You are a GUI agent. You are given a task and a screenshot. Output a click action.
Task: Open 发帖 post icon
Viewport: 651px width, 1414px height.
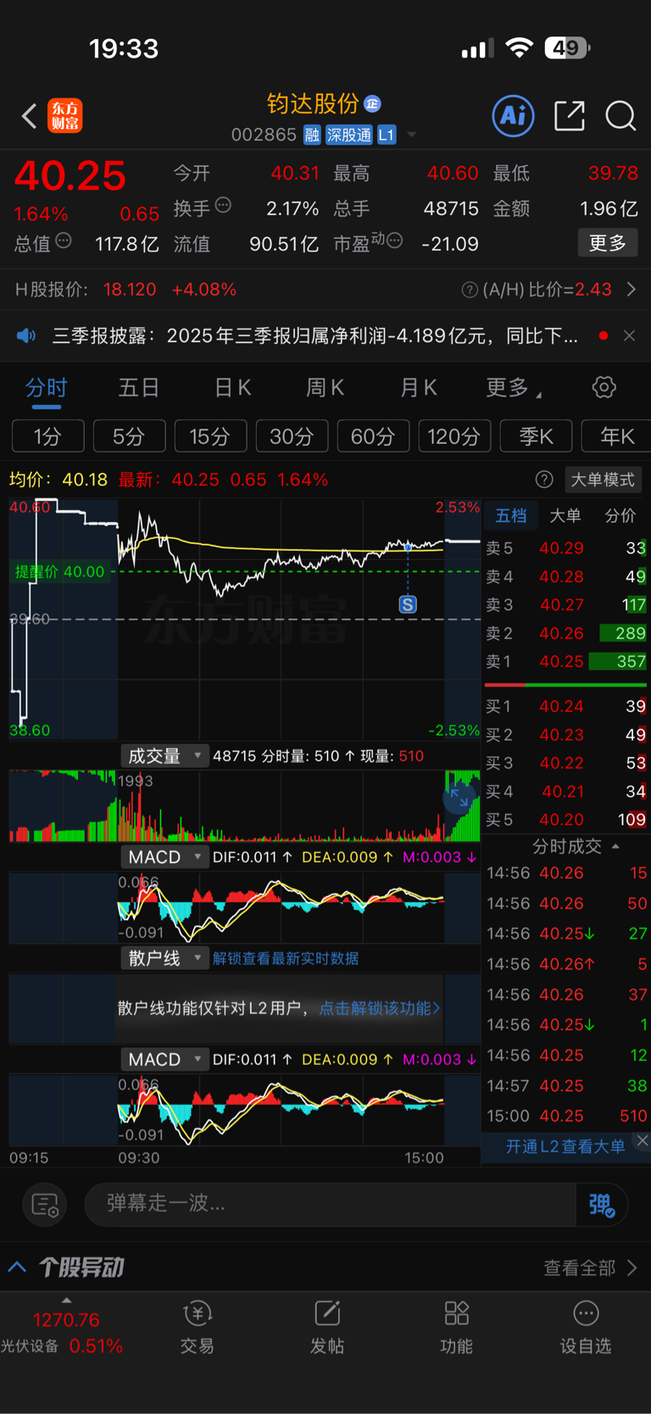(x=327, y=1328)
